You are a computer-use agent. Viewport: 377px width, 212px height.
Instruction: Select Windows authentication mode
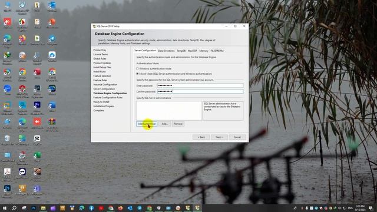click(x=154, y=69)
